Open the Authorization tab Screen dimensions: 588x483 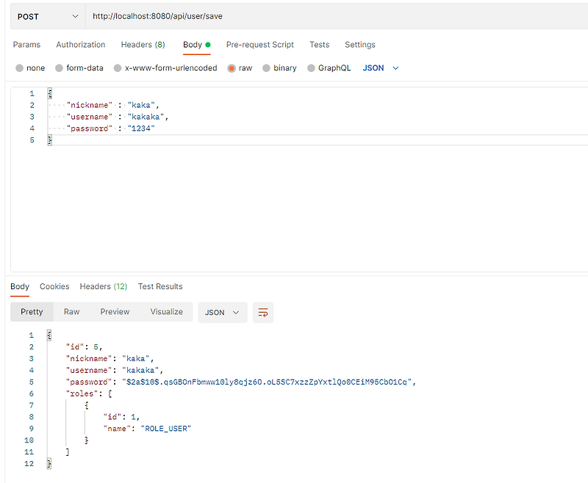pyautogui.click(x=81, y=45)
